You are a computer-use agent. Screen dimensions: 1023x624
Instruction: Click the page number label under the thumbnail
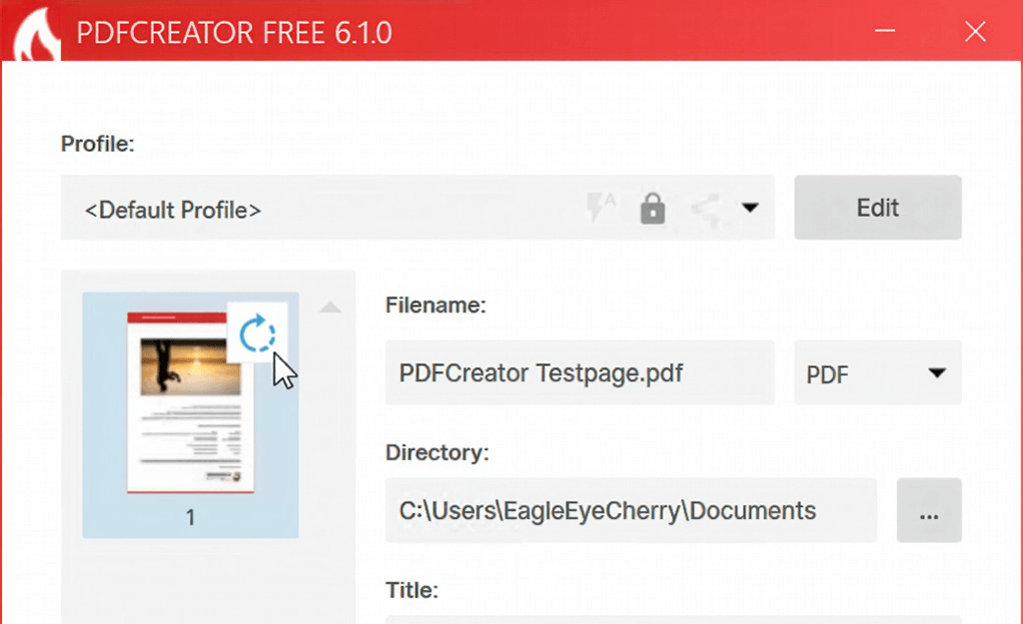[x=190, y=518]
